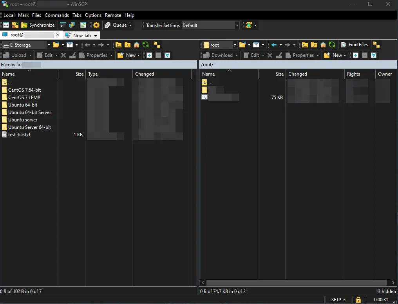Image resolution: width=398 pixels, height=304 pixels.
Task: Click the remote Back blue arrow
Action: pos(273,45)
